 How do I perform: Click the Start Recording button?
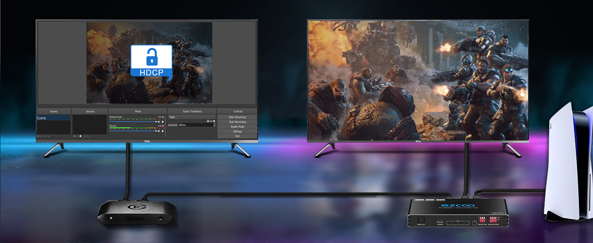click(237, 122)
